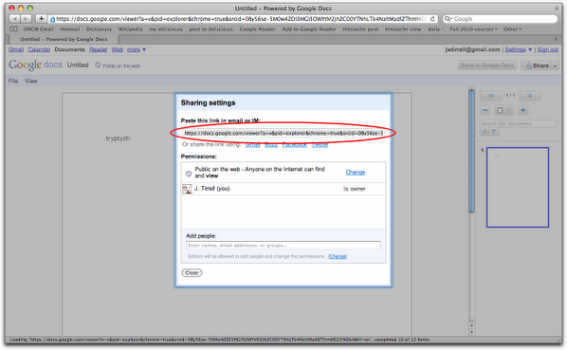Open a new tab with the tab bar plus
Image resolution: width=567 pixels, height=350 pixels.
pyautogui.click(x=556, y=39)
